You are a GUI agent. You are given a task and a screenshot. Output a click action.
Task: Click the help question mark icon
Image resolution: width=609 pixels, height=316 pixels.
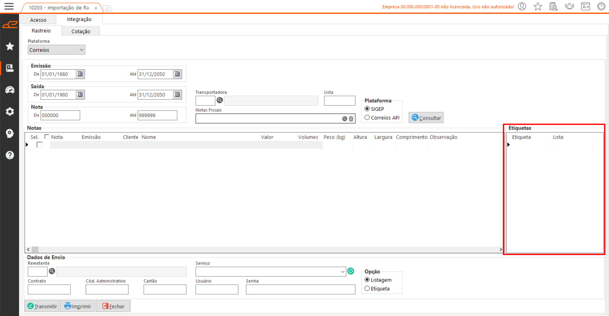point(10,155)
